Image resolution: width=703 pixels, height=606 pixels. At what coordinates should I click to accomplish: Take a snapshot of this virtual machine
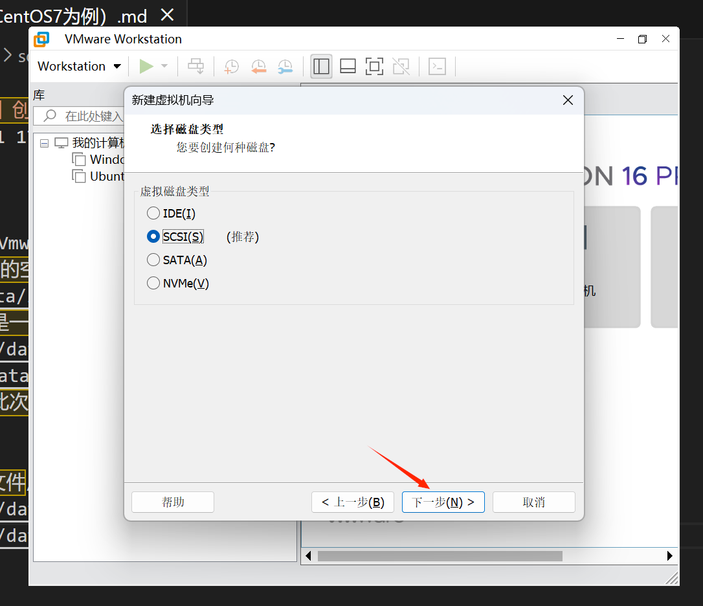click(231, 67)
